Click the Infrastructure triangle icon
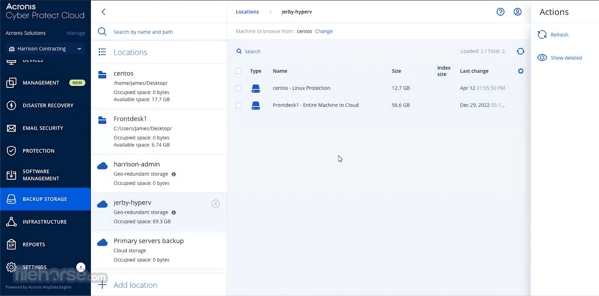This screenshot has width=599, height=296. pyautogui.click(x=12, y=222)
